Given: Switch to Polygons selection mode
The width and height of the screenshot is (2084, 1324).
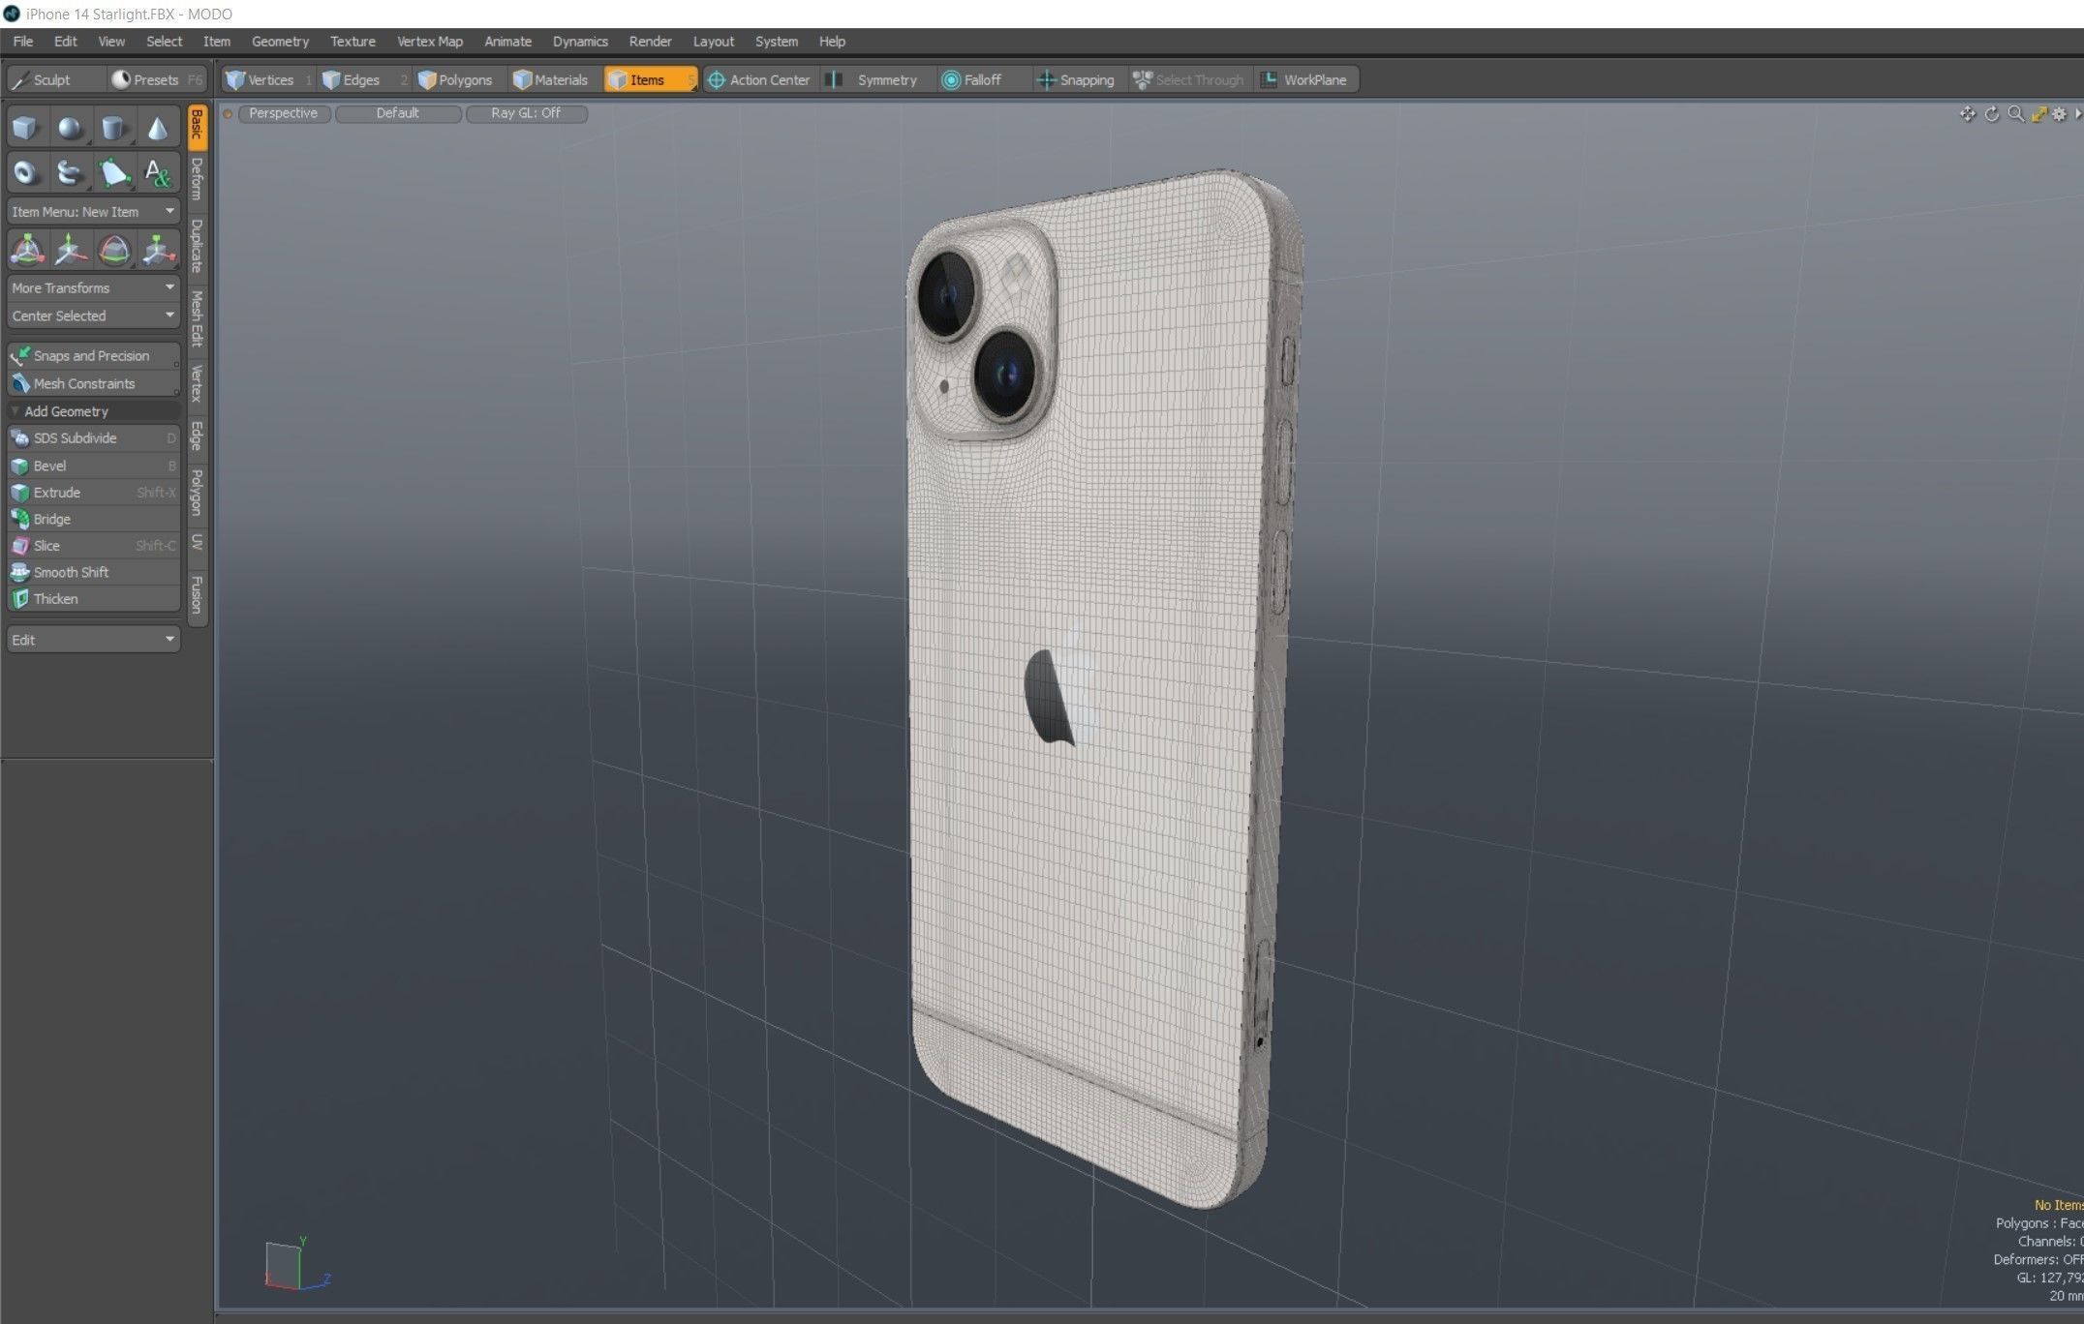Looking at the screenshot, I should [x=459, y=80].
